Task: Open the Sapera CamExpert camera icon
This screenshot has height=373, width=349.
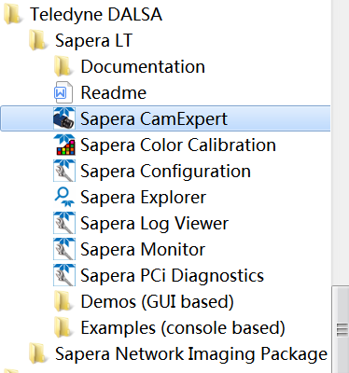Action: click(x=64, y=118)
